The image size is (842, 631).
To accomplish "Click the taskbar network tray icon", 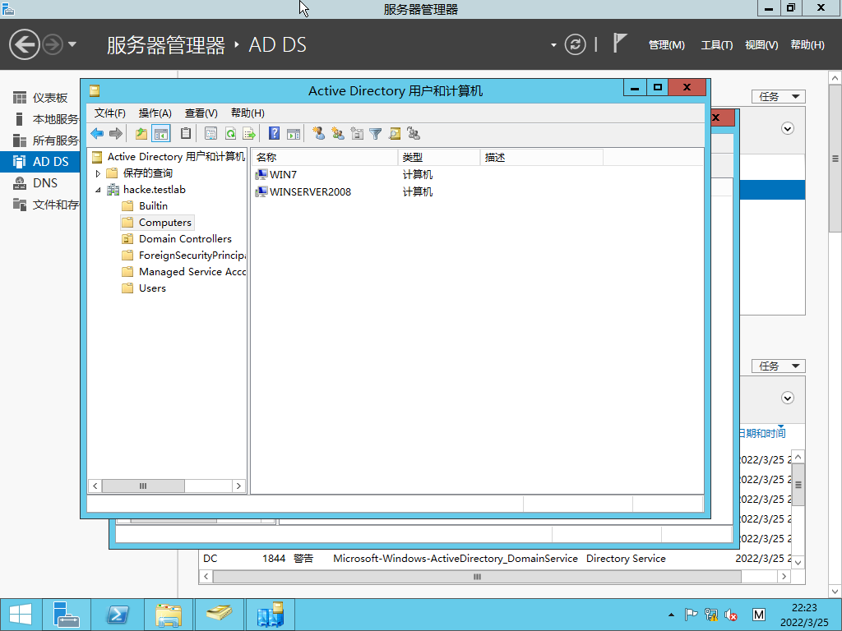I will [x=711, y=615].
